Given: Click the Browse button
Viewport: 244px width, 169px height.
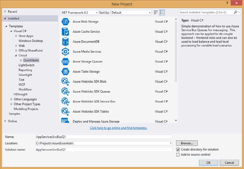Looking at the screenshot, I should [187, 143].
